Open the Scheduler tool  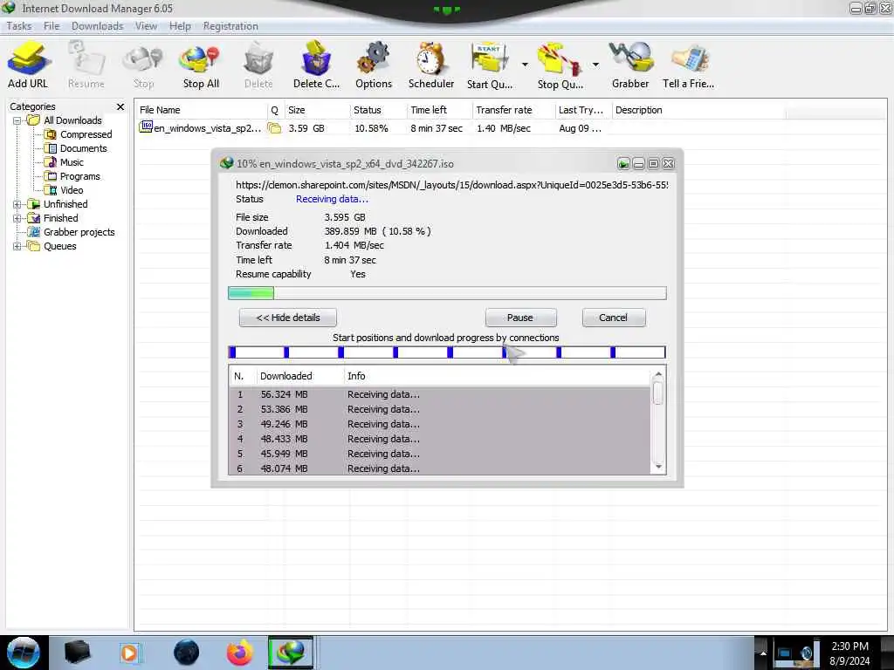pyautogui.click(x=431, y=65)
